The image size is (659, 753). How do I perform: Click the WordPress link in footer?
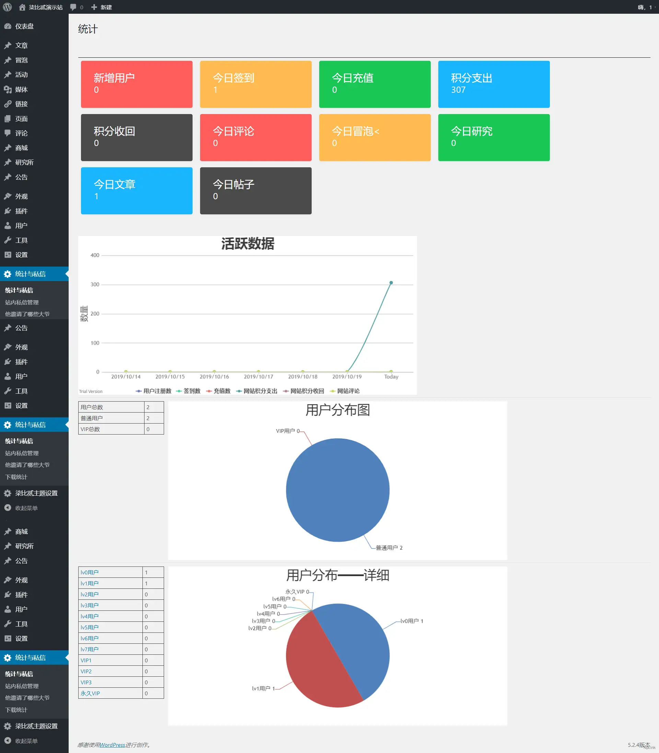112,745
